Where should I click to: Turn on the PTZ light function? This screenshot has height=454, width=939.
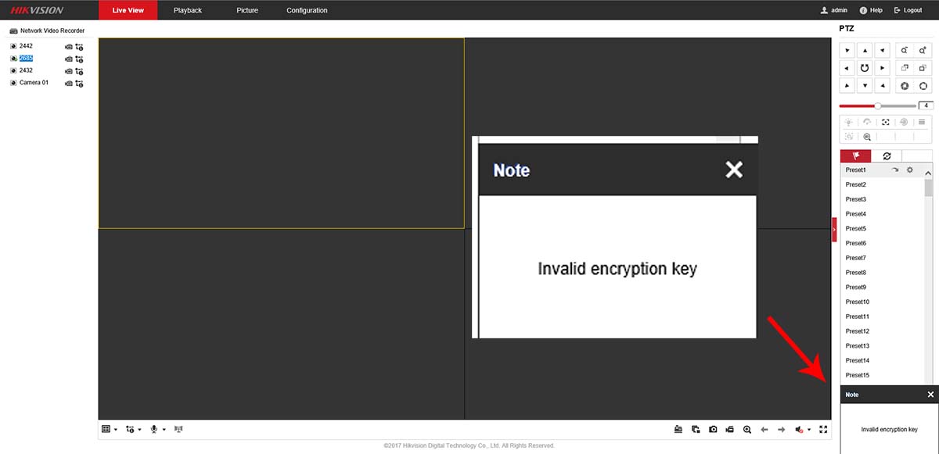[847, 122]
